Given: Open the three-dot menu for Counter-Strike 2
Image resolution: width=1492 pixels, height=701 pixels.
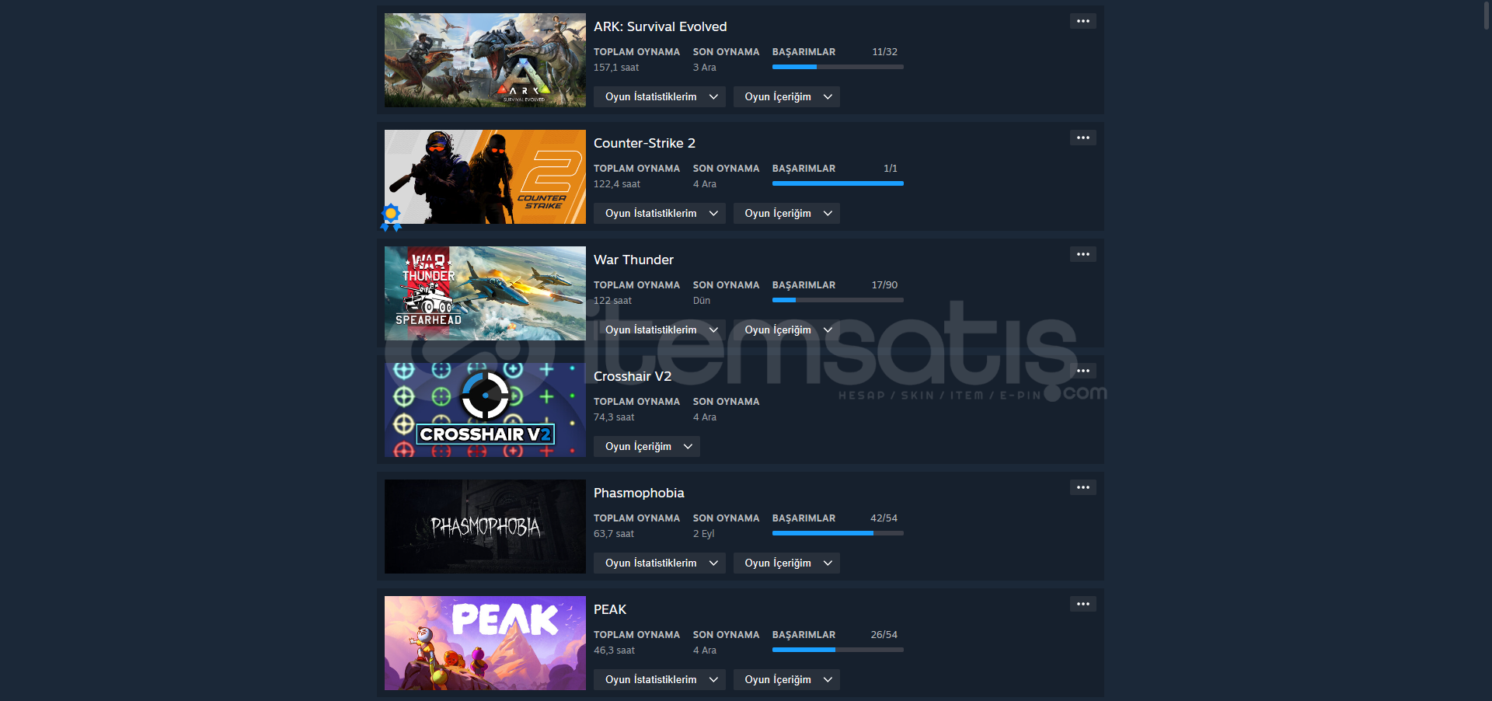Looking at the screenshot, I should [1082, 138].
